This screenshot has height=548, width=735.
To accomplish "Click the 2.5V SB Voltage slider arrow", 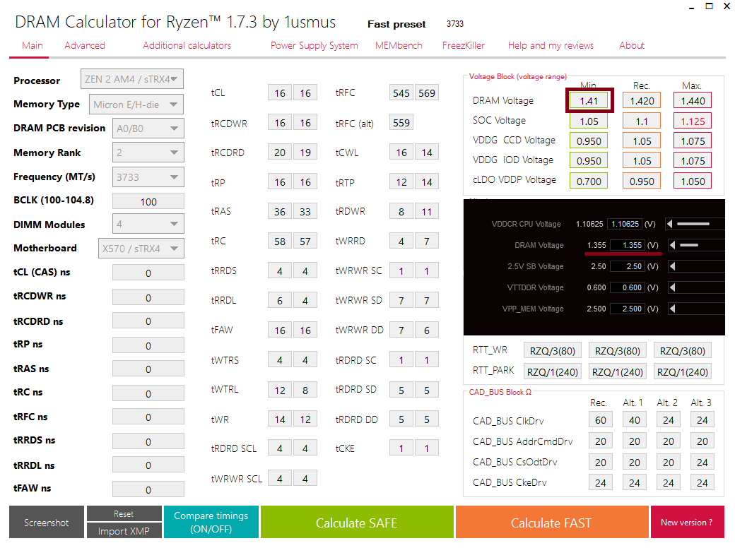I will pyautogui.click(x=673, y=266).
